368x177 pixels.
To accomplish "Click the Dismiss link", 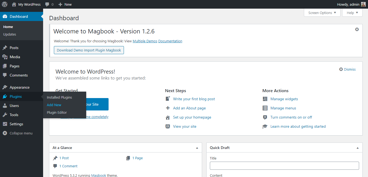I will 350,69.
